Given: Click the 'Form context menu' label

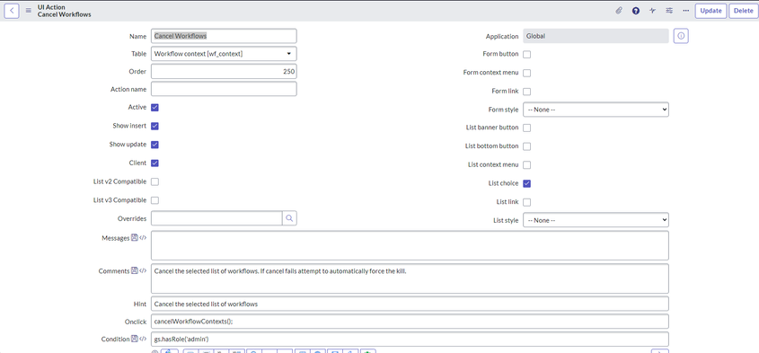Looking at the screenshot, I should click(x=490, y=73).
